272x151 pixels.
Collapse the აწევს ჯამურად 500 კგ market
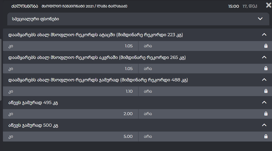[264, 125]
